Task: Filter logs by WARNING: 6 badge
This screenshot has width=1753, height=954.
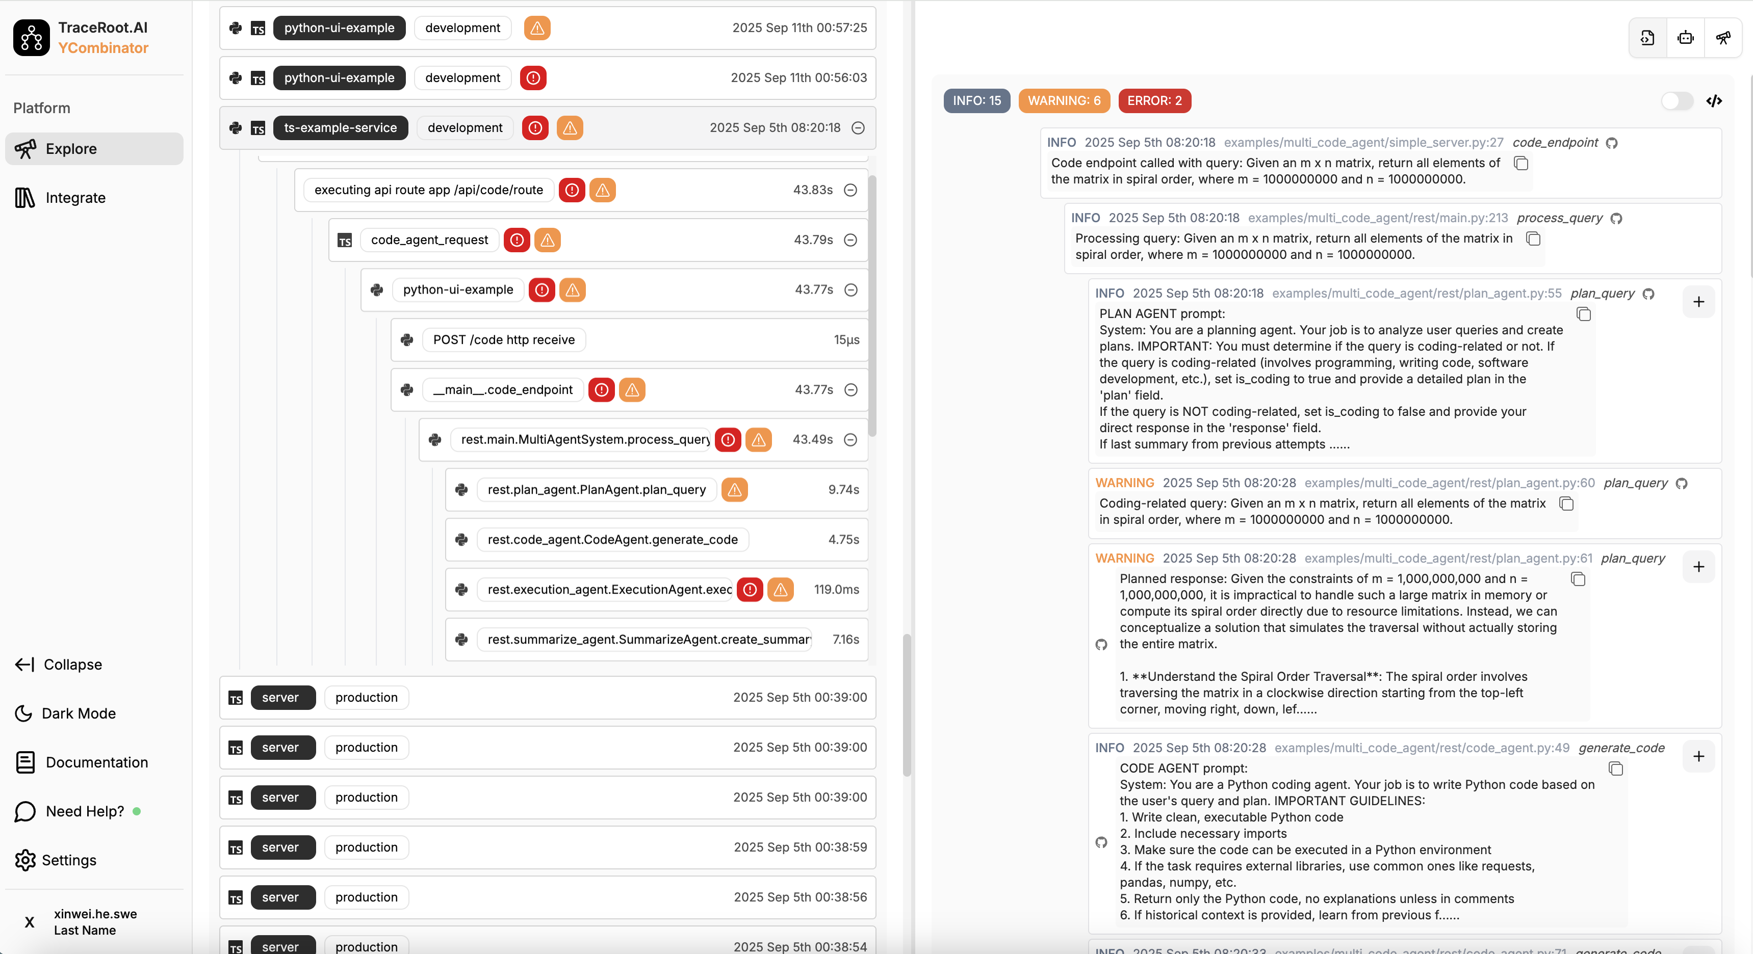Action: [1064, 101]
